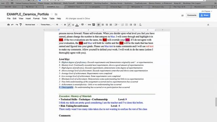
Task: Open a new browser tab with plus
Action: 215,7
